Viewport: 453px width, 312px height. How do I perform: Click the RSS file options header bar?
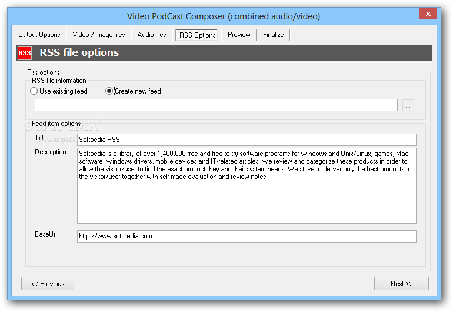coord(224,53)
